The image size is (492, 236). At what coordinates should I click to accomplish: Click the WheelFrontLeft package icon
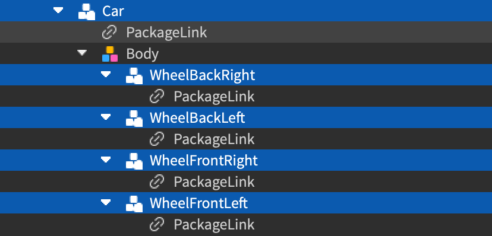[134, 204]
